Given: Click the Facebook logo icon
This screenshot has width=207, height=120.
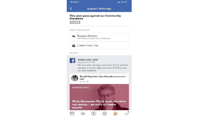Looking at the screenshot, I should click(x=72, y=61).
